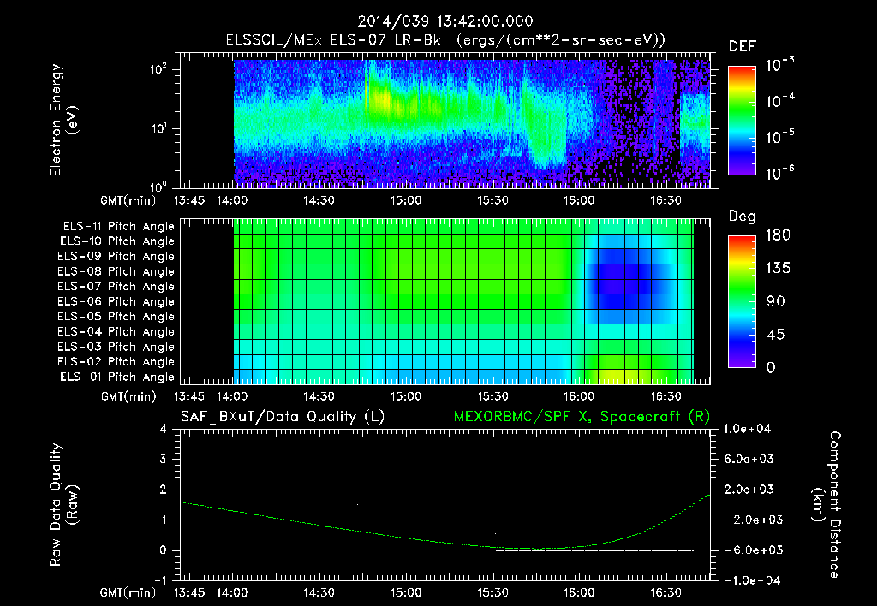Click the 10^-6 DEF scale value

pyautogui.click(x=779, y=172)
